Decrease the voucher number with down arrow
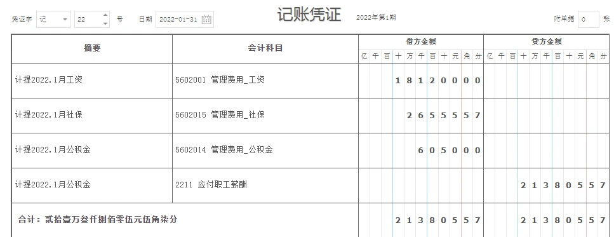The width and height of the screenshot is (614, 237). (x=105, y=24)
